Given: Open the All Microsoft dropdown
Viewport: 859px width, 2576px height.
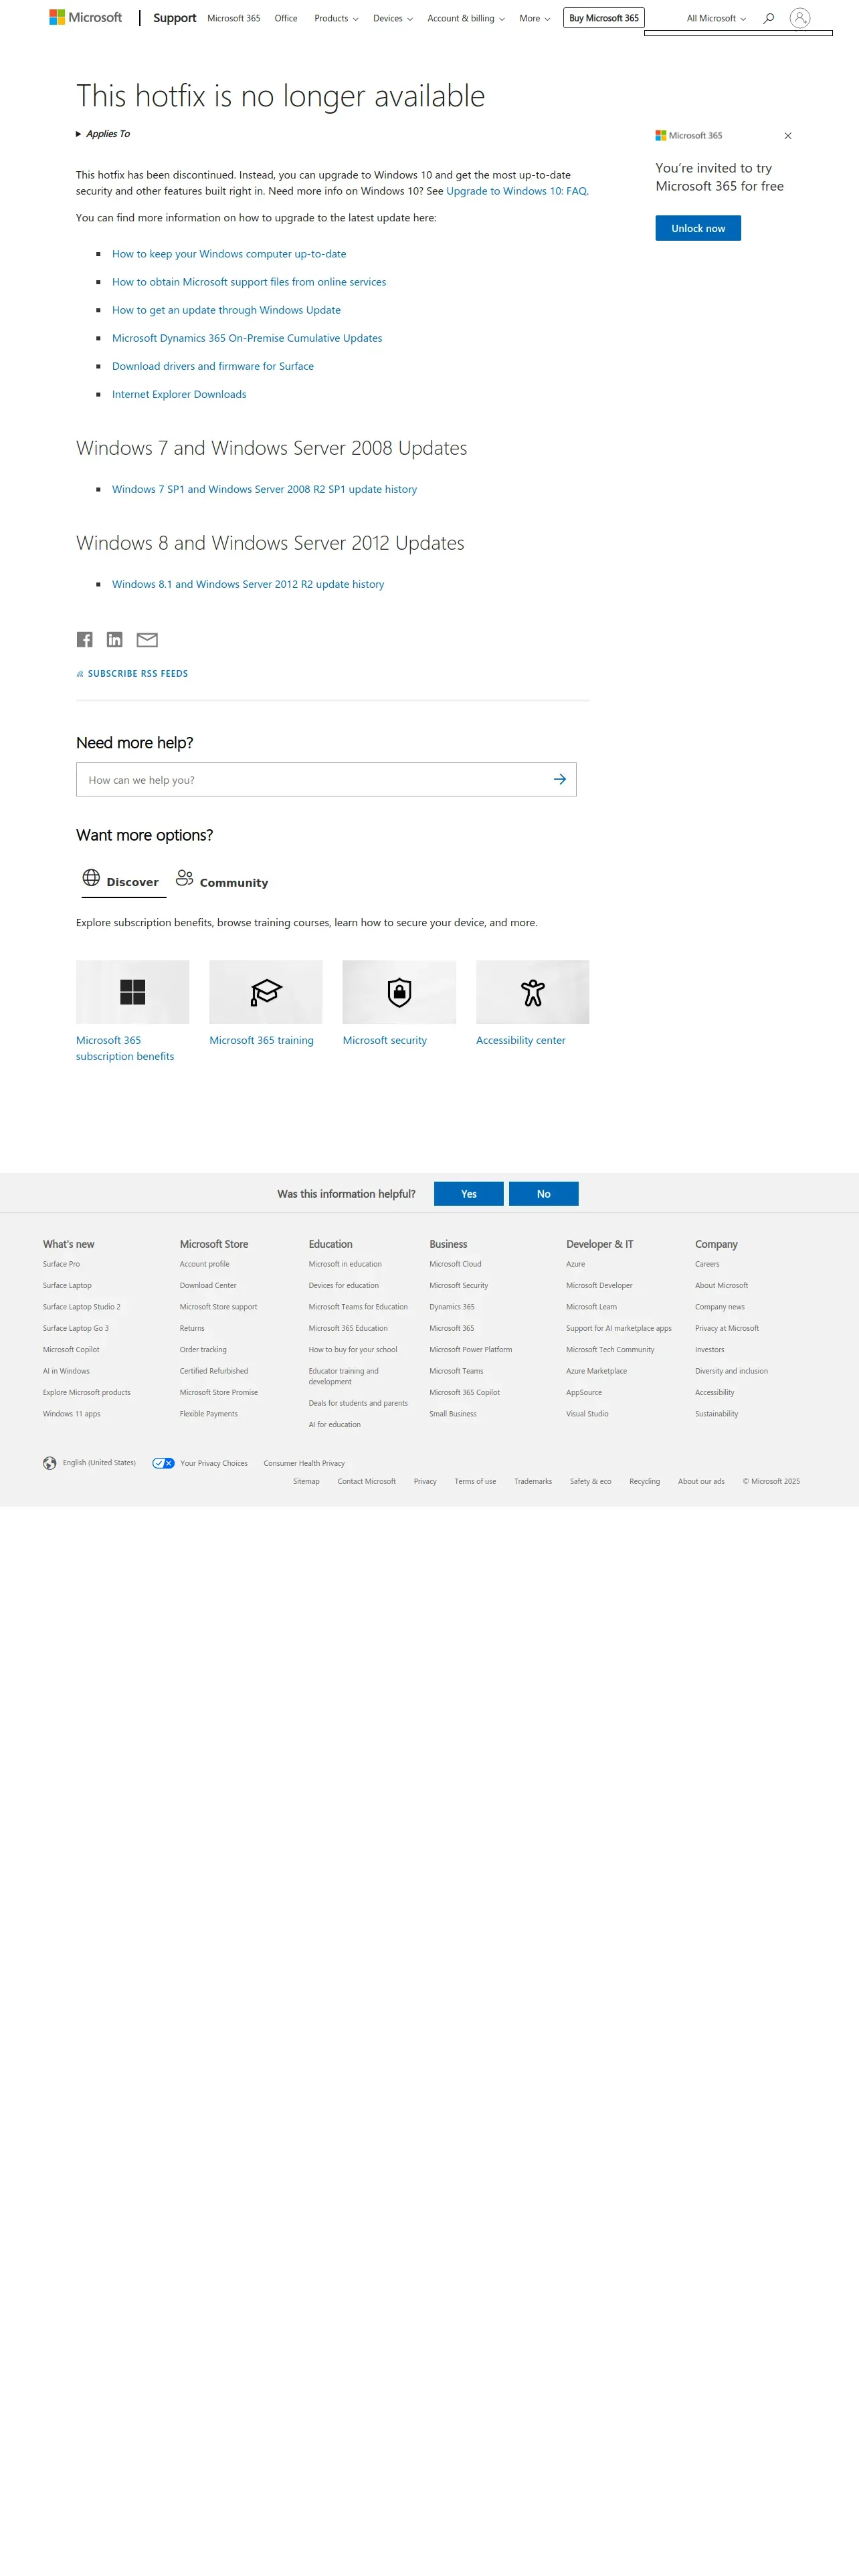Looking at the screenshot, I should [716, 18].
